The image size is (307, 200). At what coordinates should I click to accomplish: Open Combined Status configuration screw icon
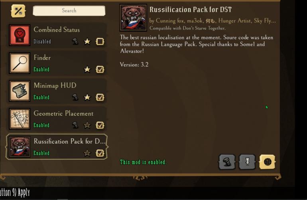(x=75, y=42)
